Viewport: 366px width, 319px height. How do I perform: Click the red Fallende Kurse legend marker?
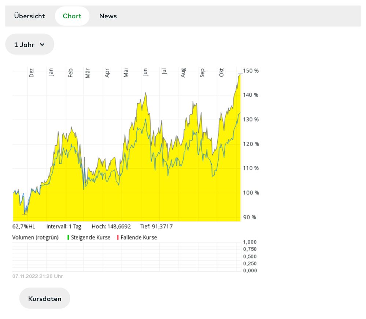[118, 237]
